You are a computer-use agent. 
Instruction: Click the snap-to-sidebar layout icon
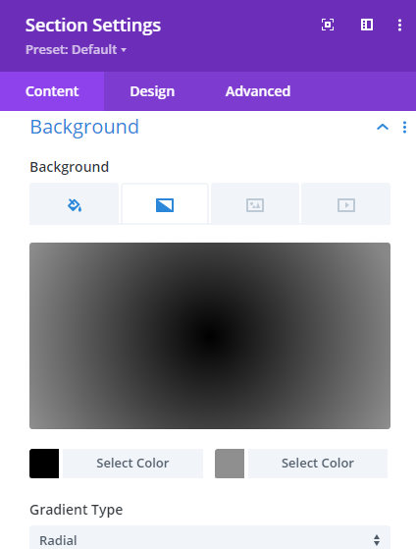pyautogui.click(x=366, y=25)
